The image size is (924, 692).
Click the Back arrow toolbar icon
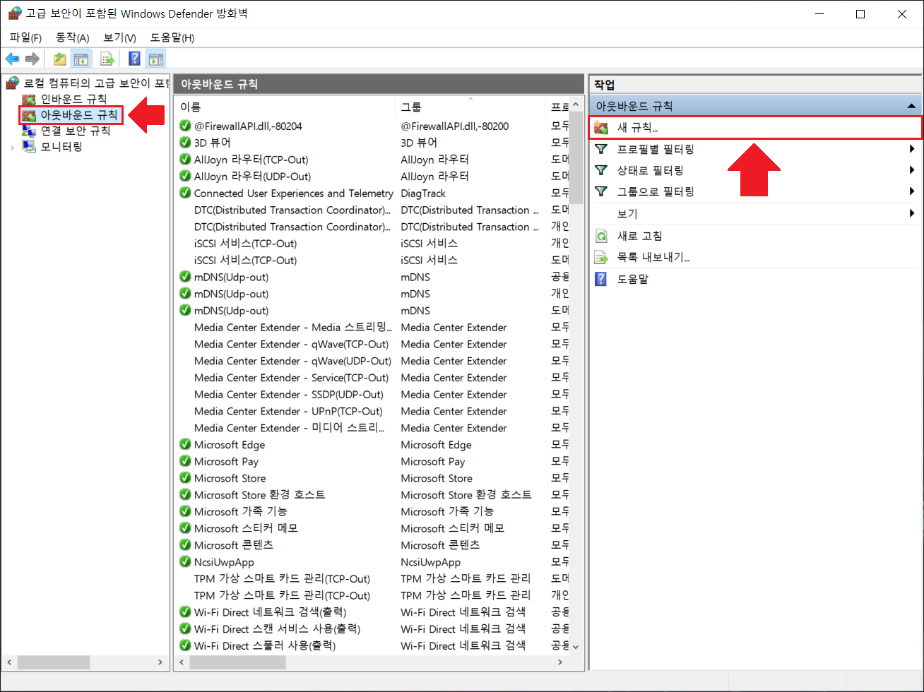click(x=12, y=59)
